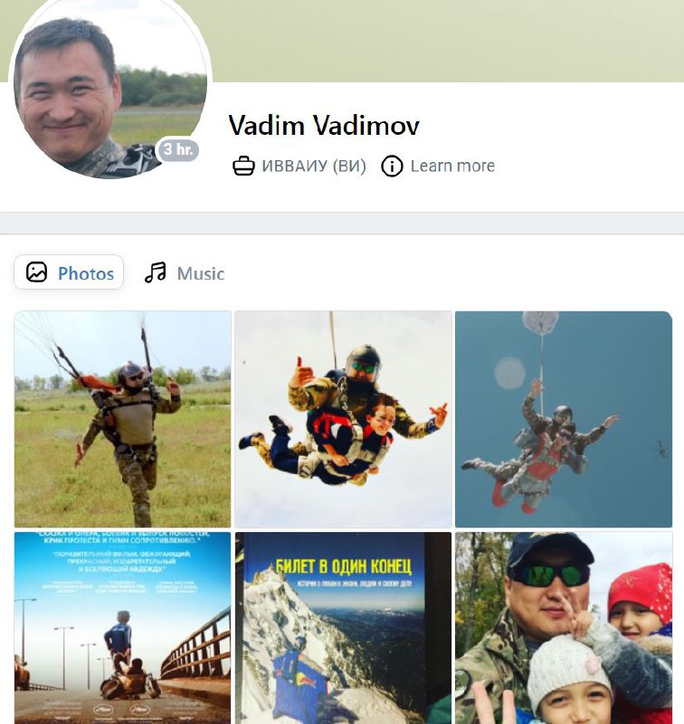684x724 pixels.
Task: Open the Learn more link
Action: [452, 166]
